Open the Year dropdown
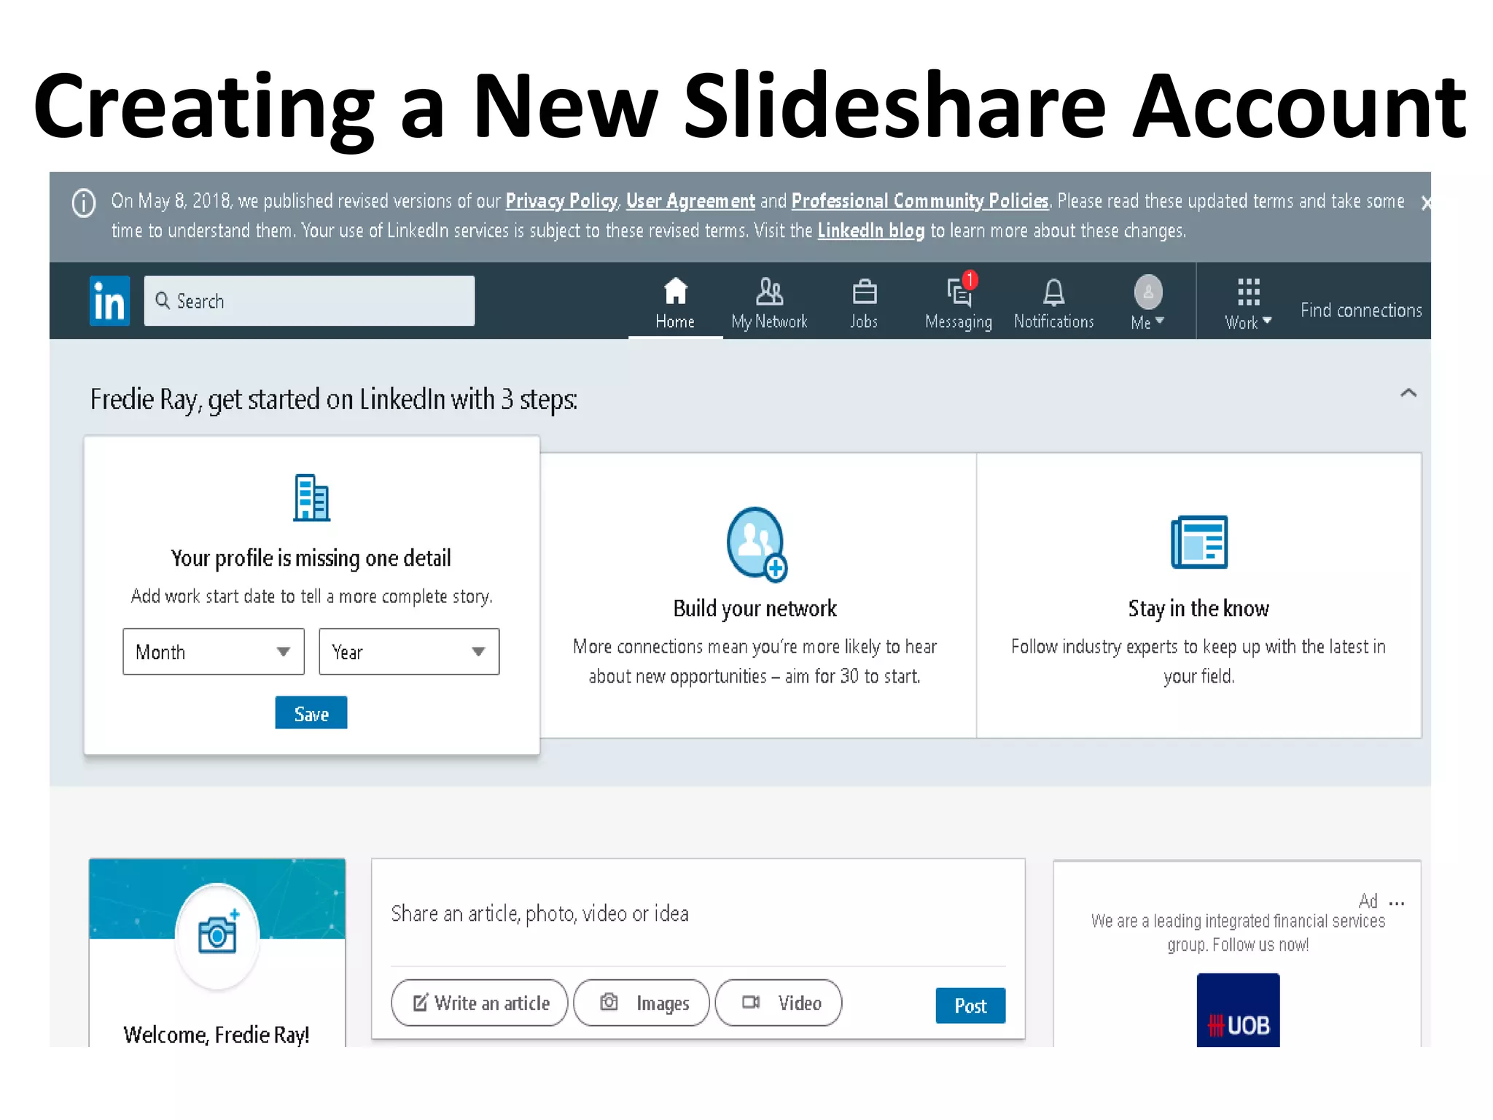The image size is (1493, 1120). coord(409,651)
